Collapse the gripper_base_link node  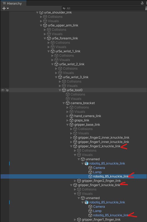(x=67, y=125)
